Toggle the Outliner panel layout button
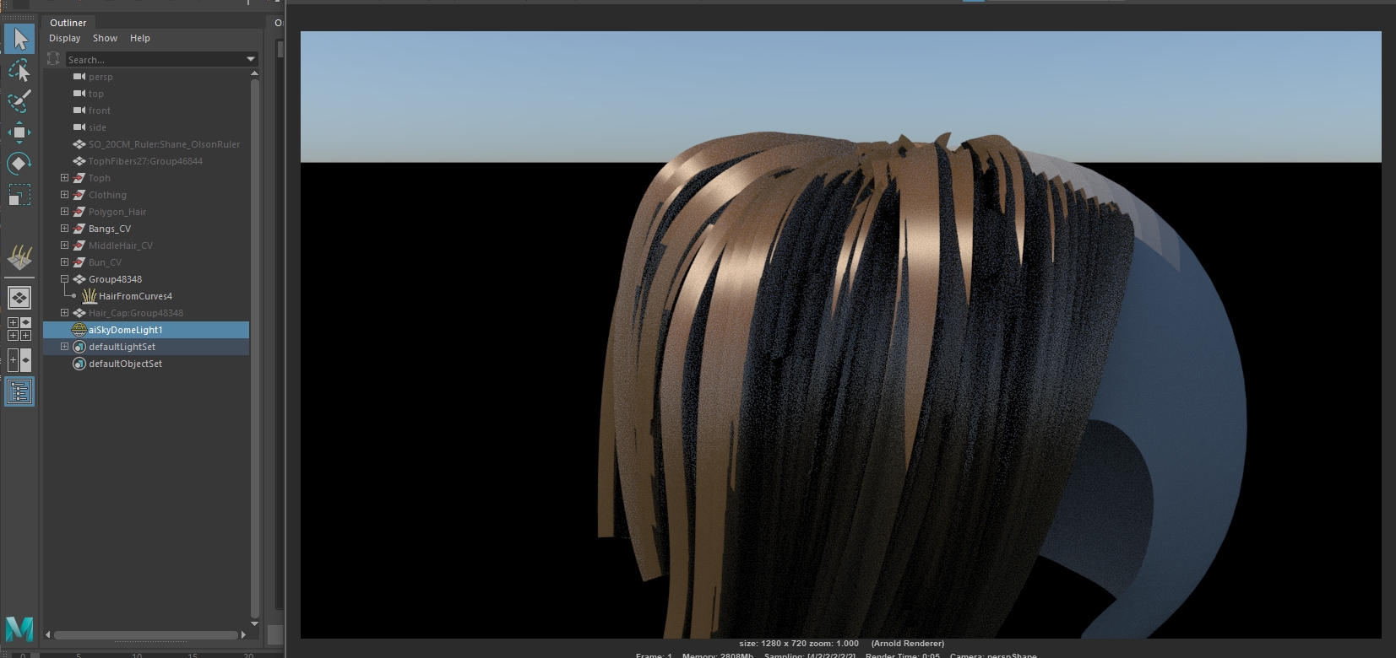Screen dimensions: 1396x658 (x=19, y=391)
